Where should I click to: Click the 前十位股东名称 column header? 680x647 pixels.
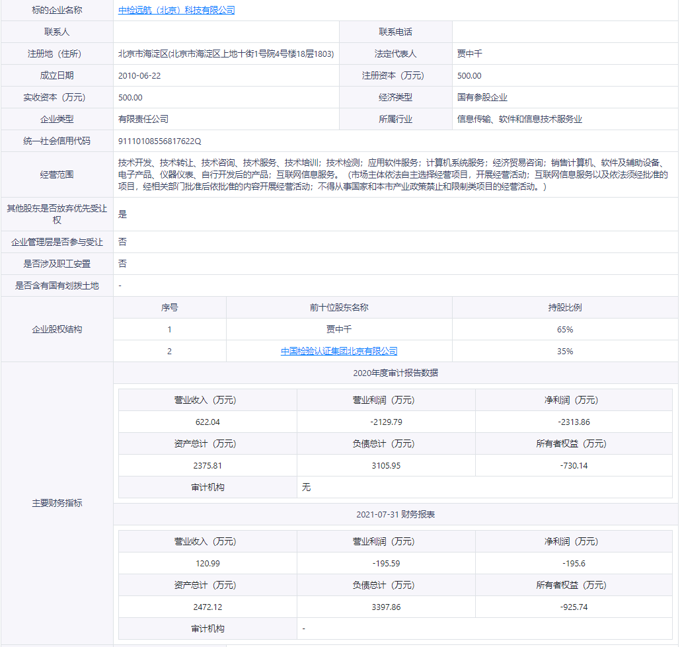(339, 307)
